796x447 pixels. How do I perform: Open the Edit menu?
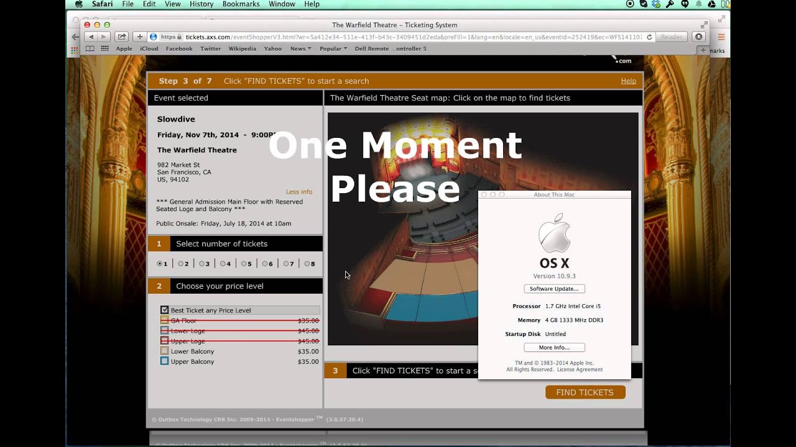click(149, 4)
